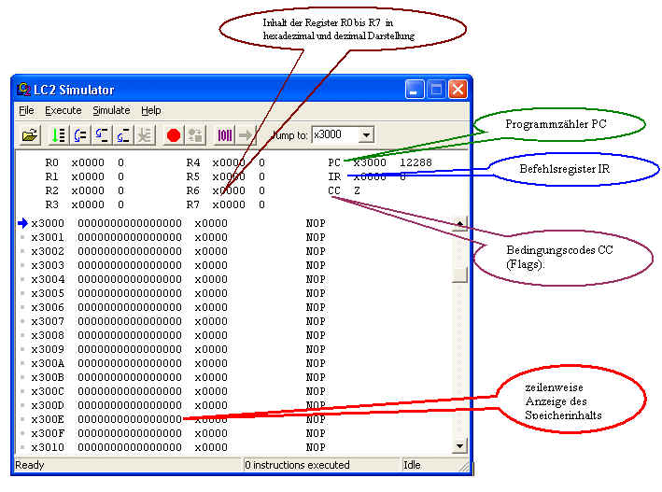Select the R1 register hex value

(88, 176)
